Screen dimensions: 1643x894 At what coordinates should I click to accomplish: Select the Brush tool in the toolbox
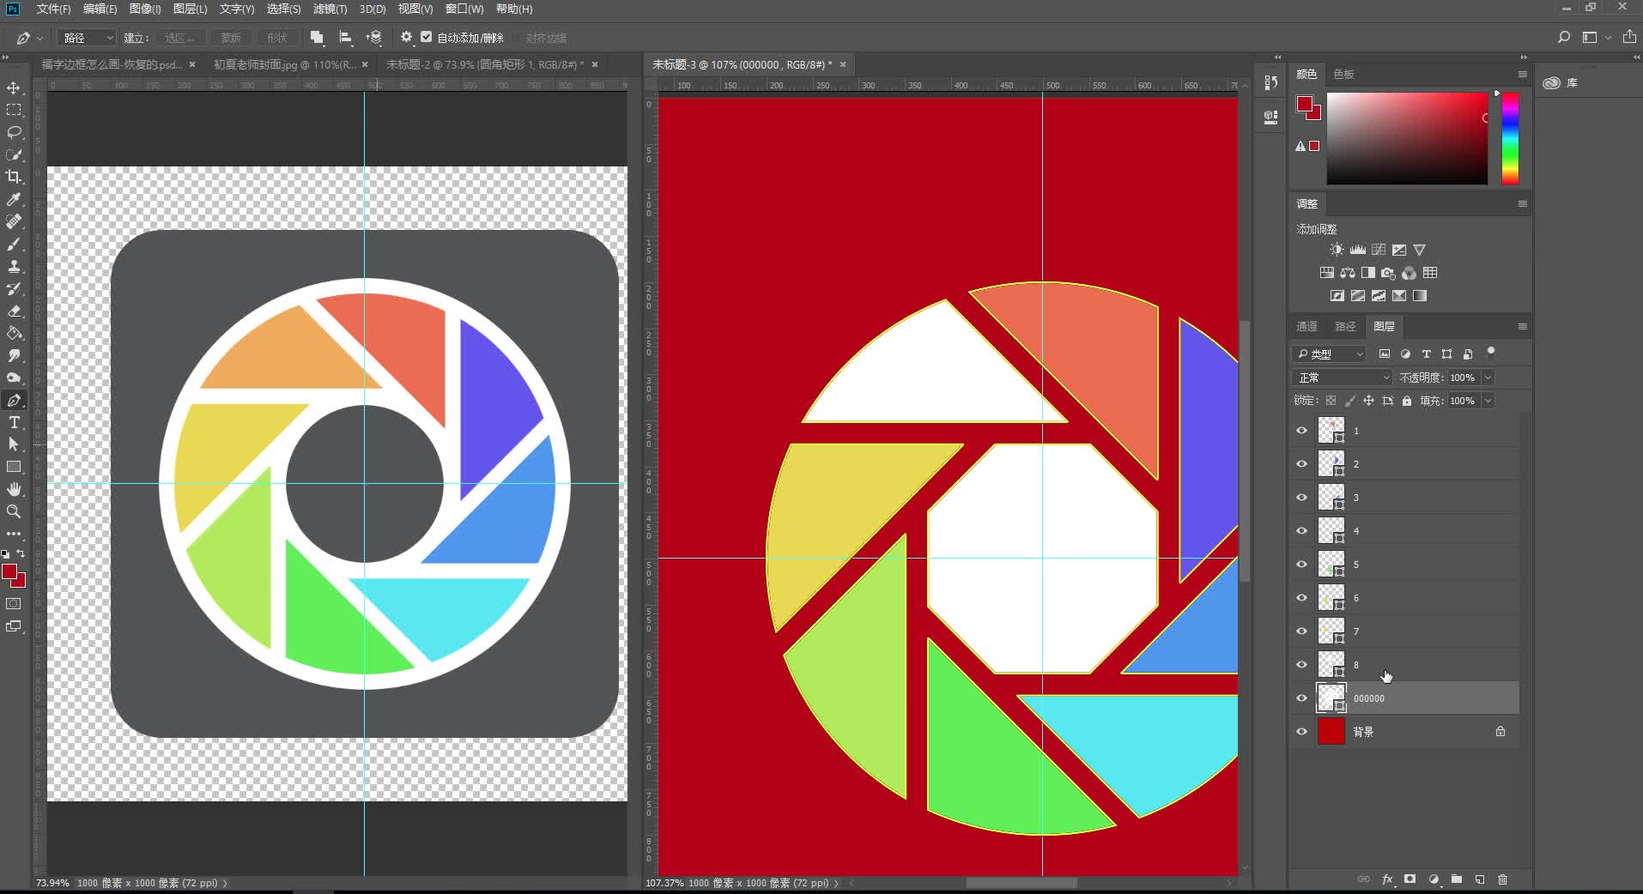14,245
